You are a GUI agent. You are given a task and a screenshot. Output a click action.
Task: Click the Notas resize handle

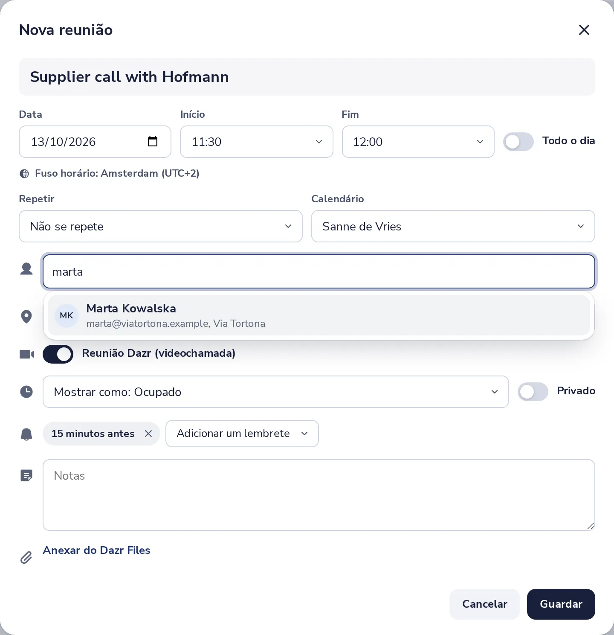591,526
